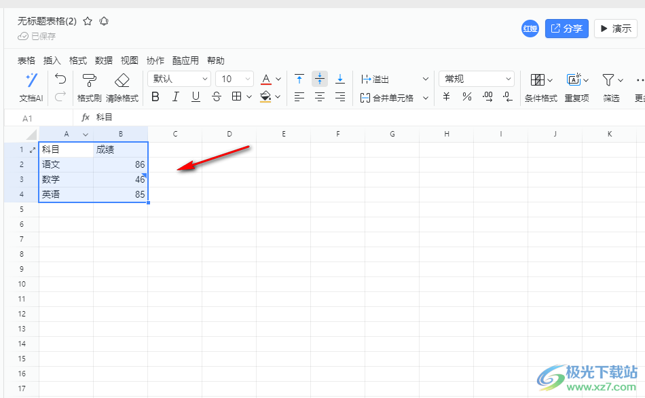645x398 pixels.
Task: Open 重复项 duplicates tool
Action: [x=576, y=87]
